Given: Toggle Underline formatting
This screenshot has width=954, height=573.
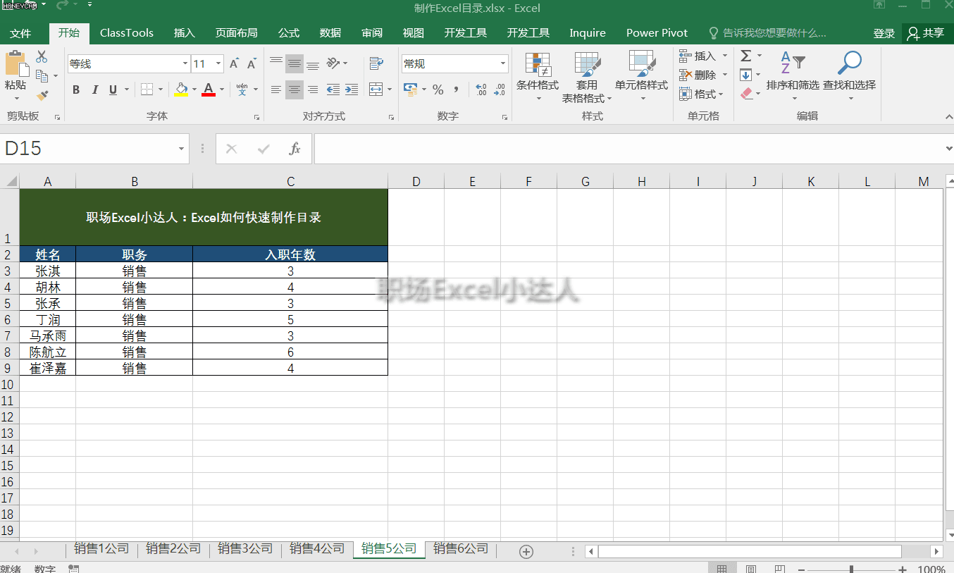Looking at the screenshot, I should coord(113,90).
